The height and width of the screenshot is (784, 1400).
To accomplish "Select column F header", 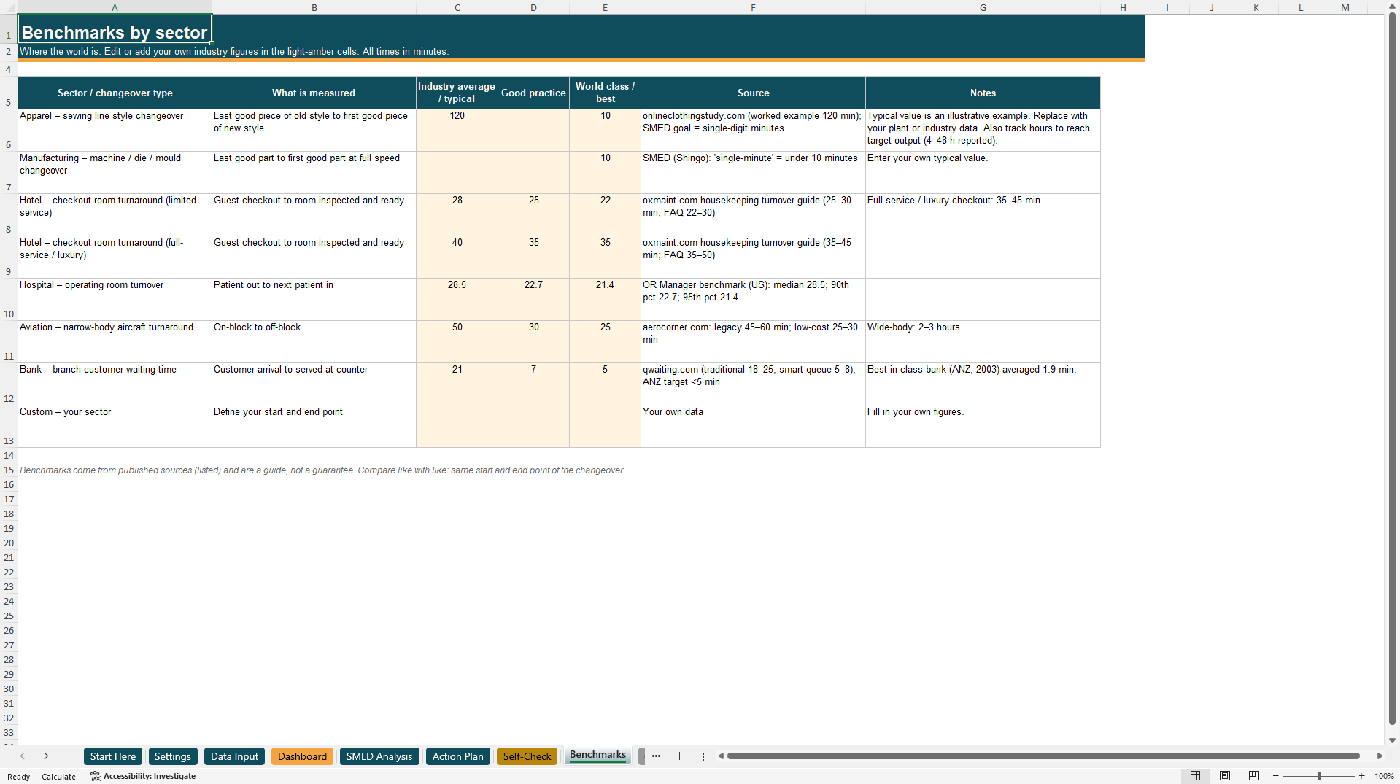I will coord(753,7).
